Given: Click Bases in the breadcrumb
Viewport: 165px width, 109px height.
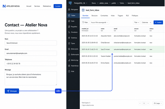Looking at the screenshot, I should click(94, 3).
